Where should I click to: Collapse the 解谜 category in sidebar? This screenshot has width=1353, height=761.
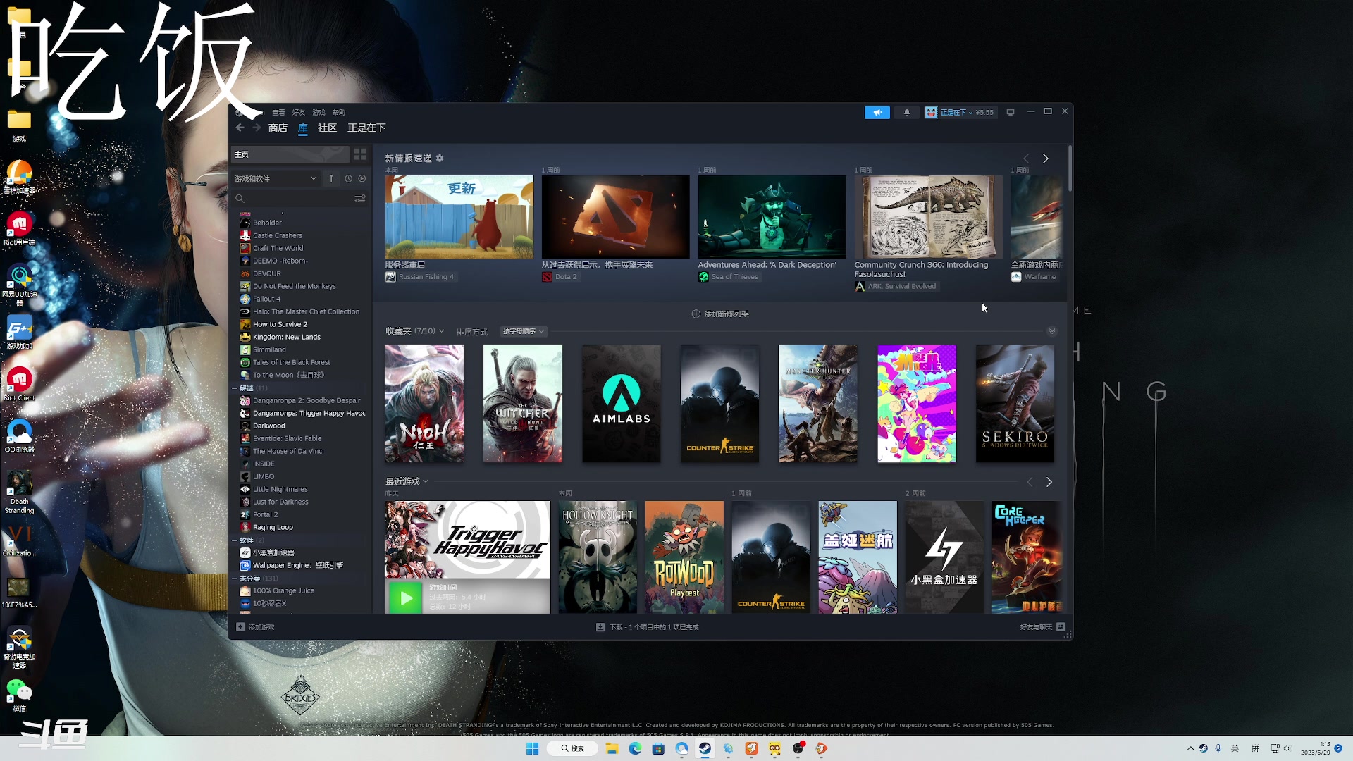tap(235, 388)
